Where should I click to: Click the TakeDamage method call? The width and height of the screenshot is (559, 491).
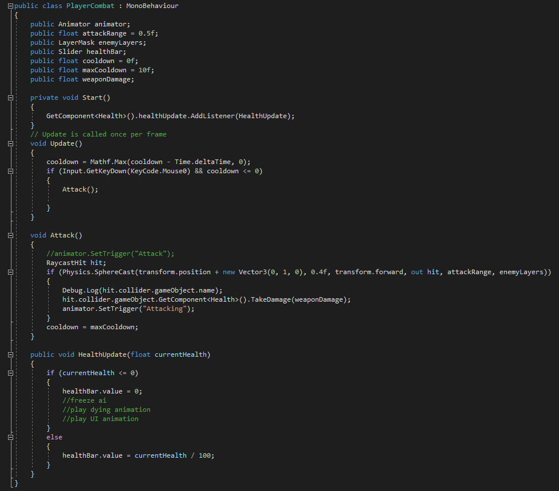coord(269,299)
